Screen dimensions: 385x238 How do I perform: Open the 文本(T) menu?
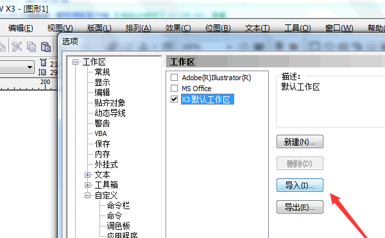pos(257,28)
